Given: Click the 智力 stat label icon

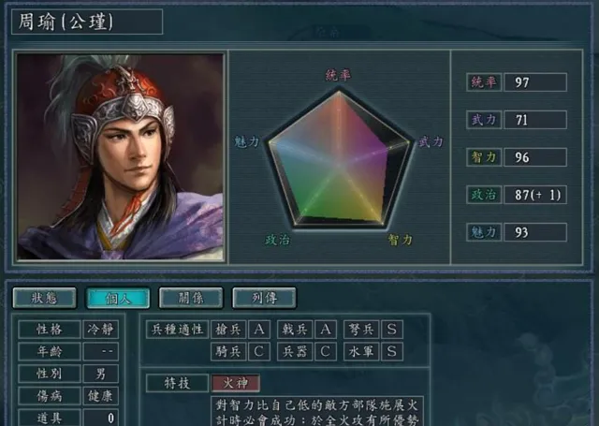Looking at the screenshot, I should coord(484,157).
